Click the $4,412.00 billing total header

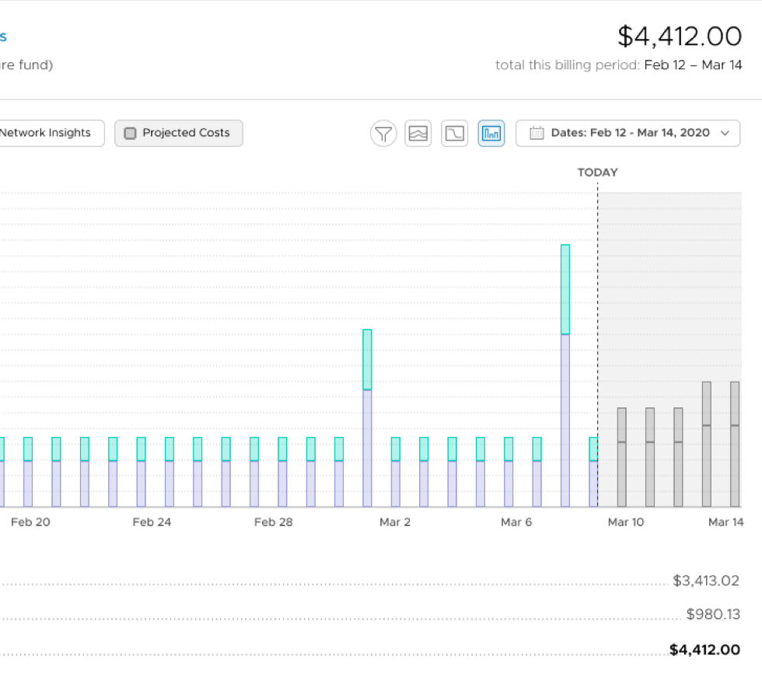click(680, 37)
